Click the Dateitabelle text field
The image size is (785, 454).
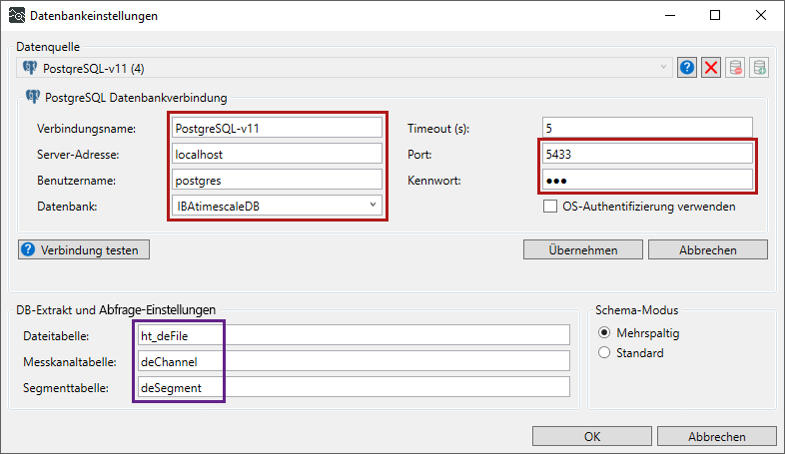point(353,335)
